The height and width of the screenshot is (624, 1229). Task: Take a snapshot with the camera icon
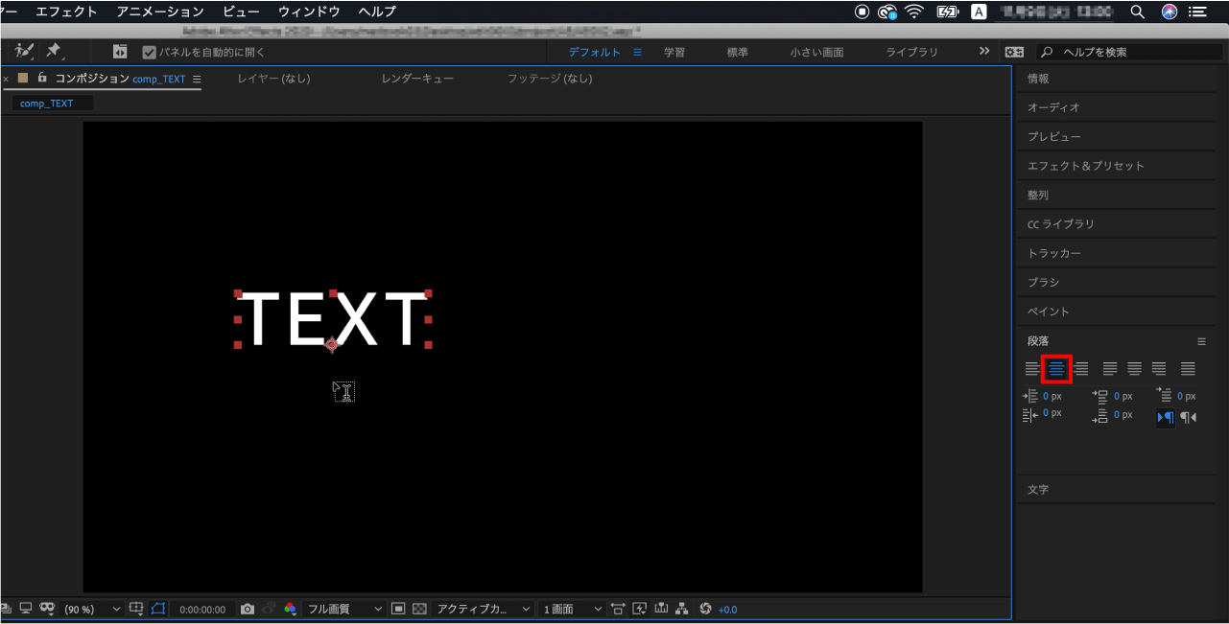pyautogui.click(x=248, y=609)
